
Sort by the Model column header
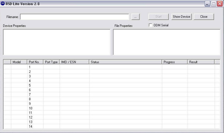(19, 62)
